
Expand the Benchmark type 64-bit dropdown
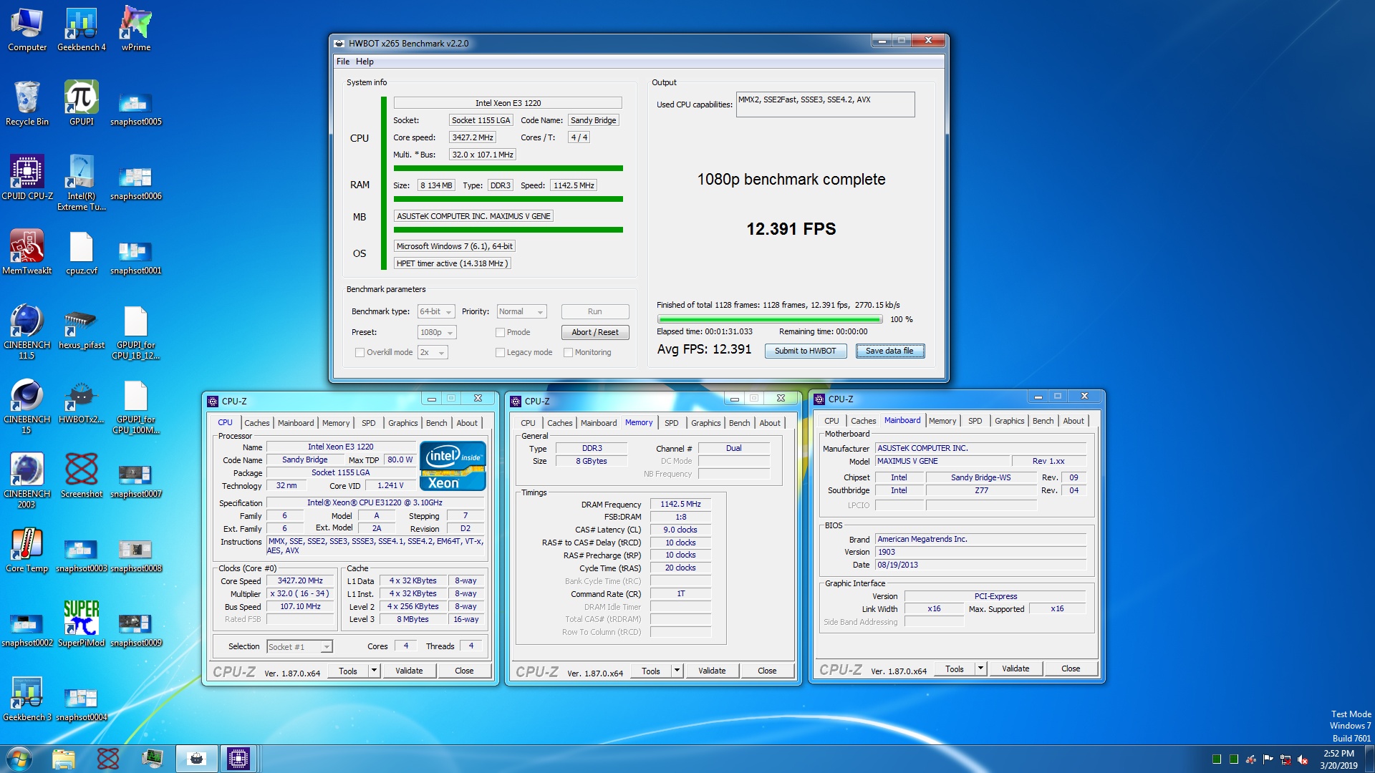click(435, 311)
